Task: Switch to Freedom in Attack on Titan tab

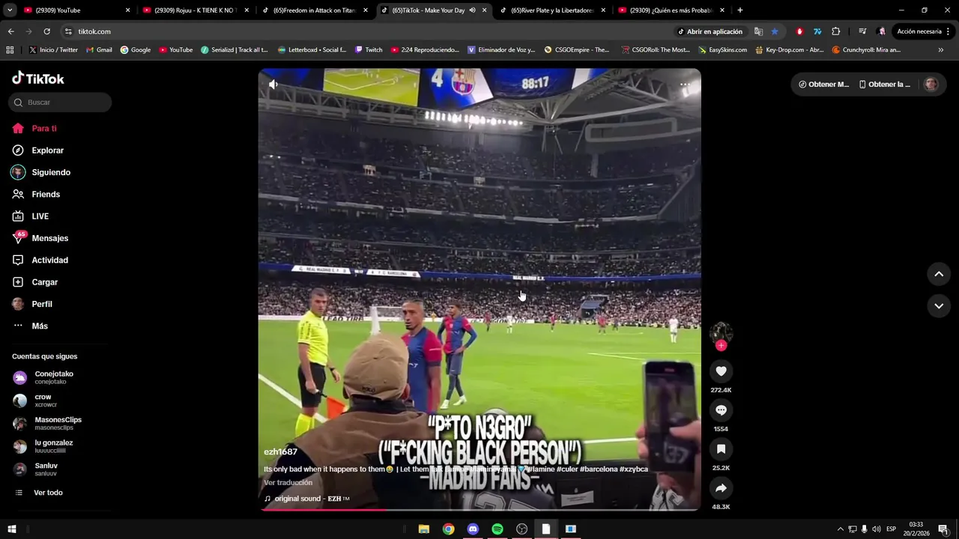Action: [x=314, y=10]
